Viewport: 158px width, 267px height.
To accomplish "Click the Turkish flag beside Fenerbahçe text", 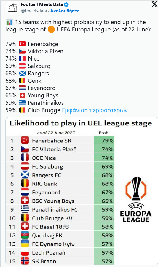I will pos(22,44).
